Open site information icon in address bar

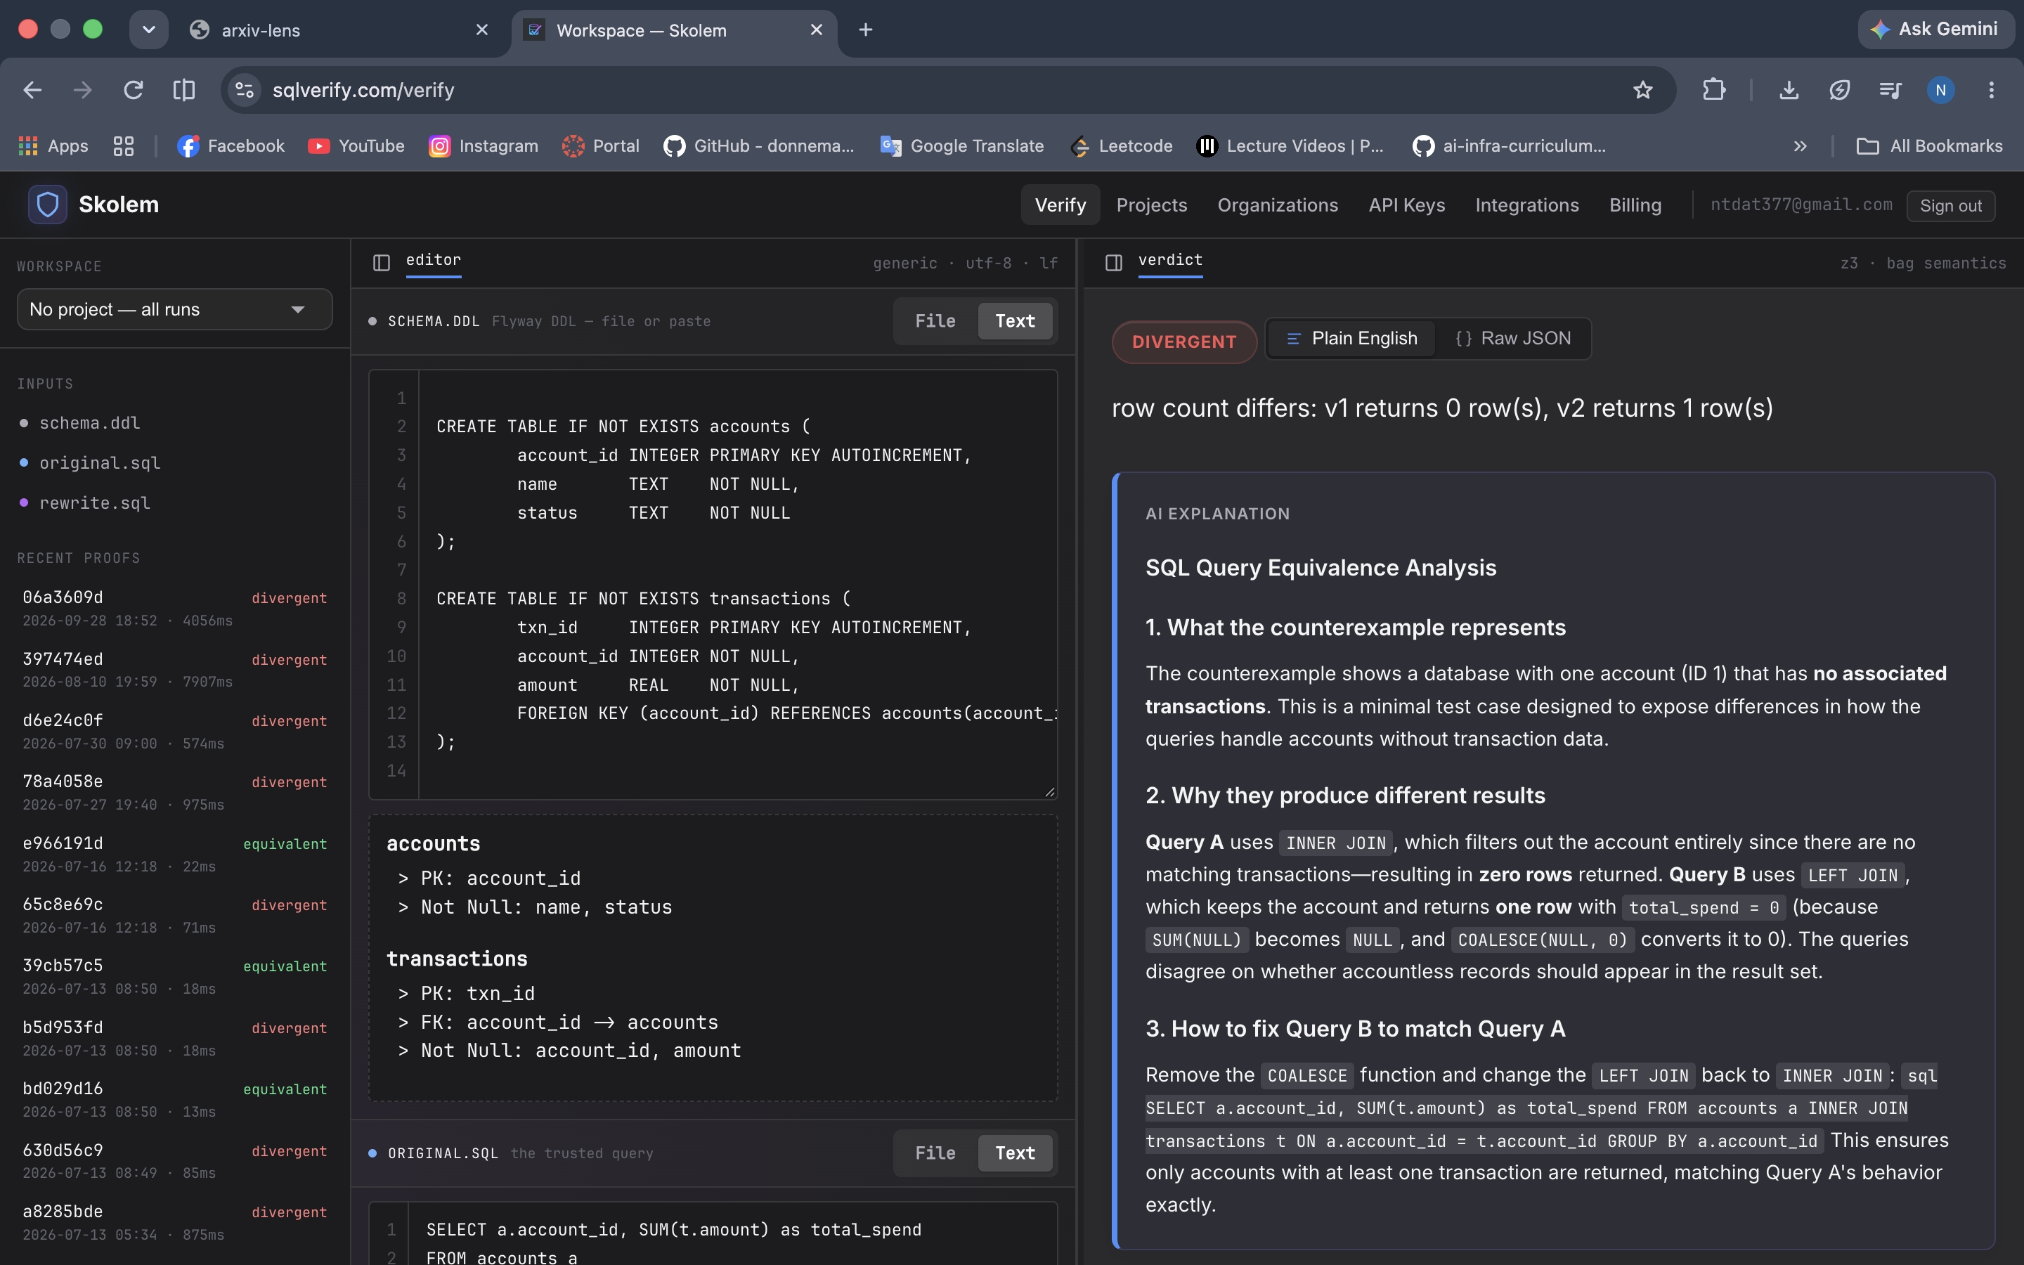[x=245, y=89]
